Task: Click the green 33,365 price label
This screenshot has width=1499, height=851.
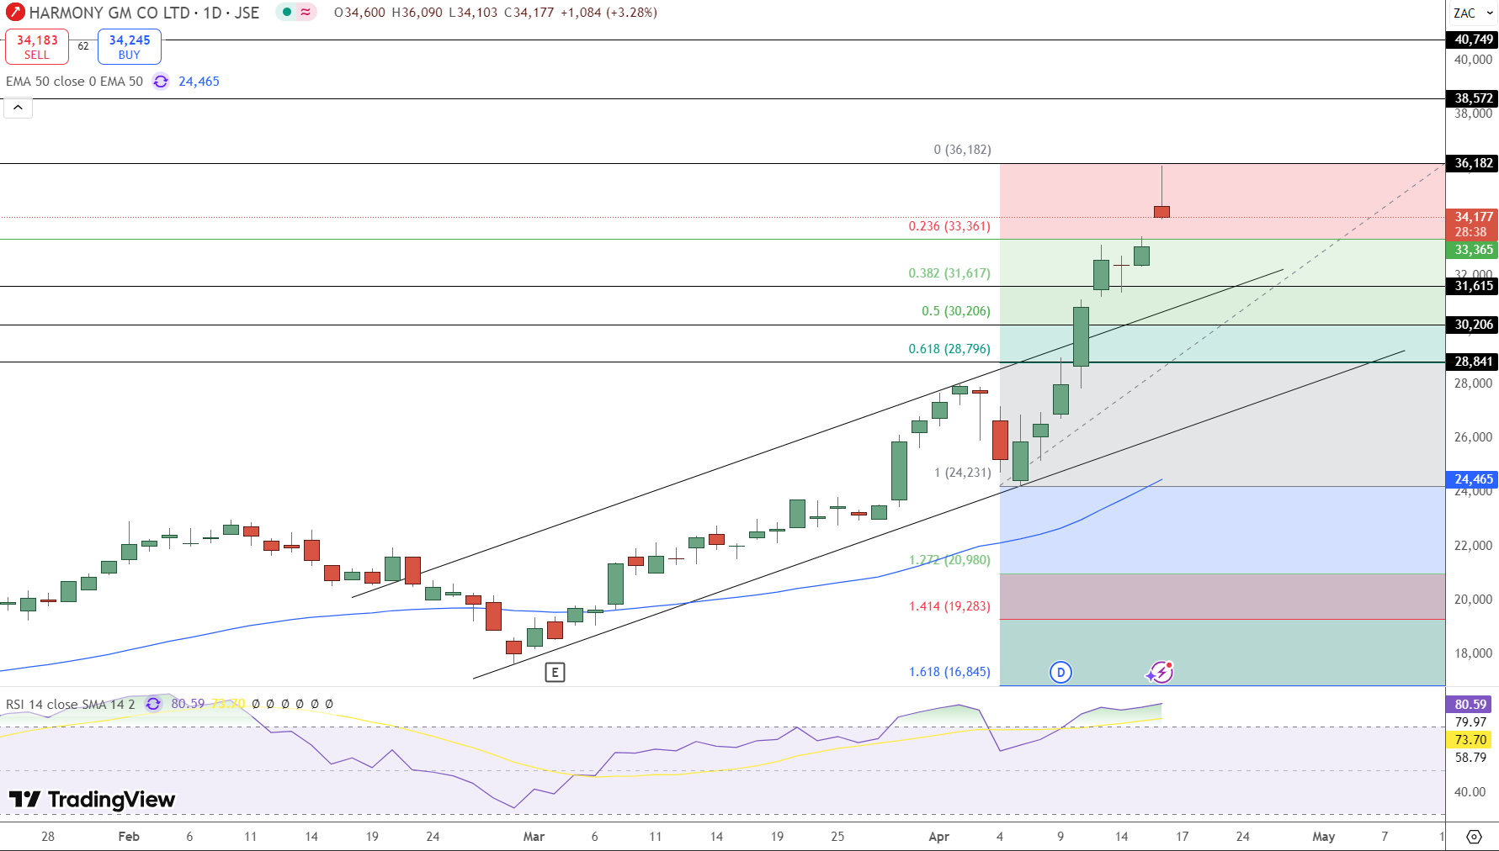Action: pyautogui.click(x=1472, y=250)
